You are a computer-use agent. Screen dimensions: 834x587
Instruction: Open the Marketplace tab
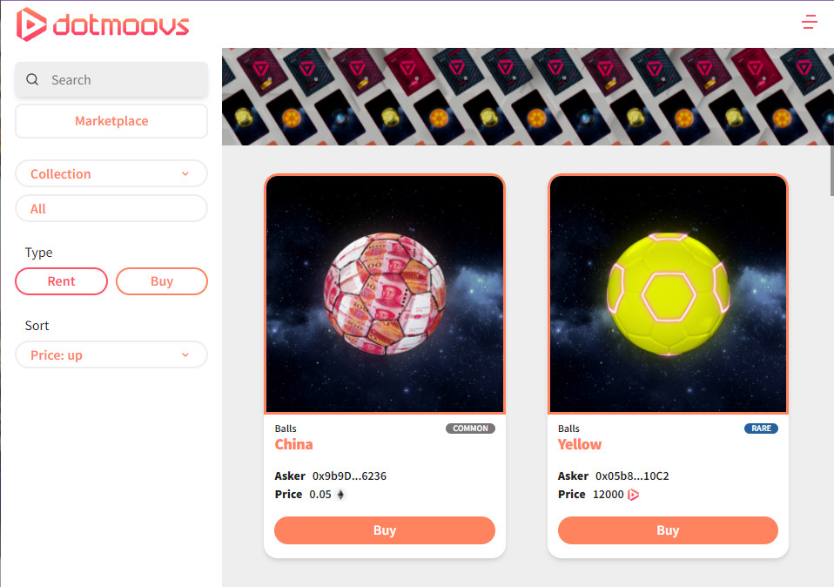[111, 121]
